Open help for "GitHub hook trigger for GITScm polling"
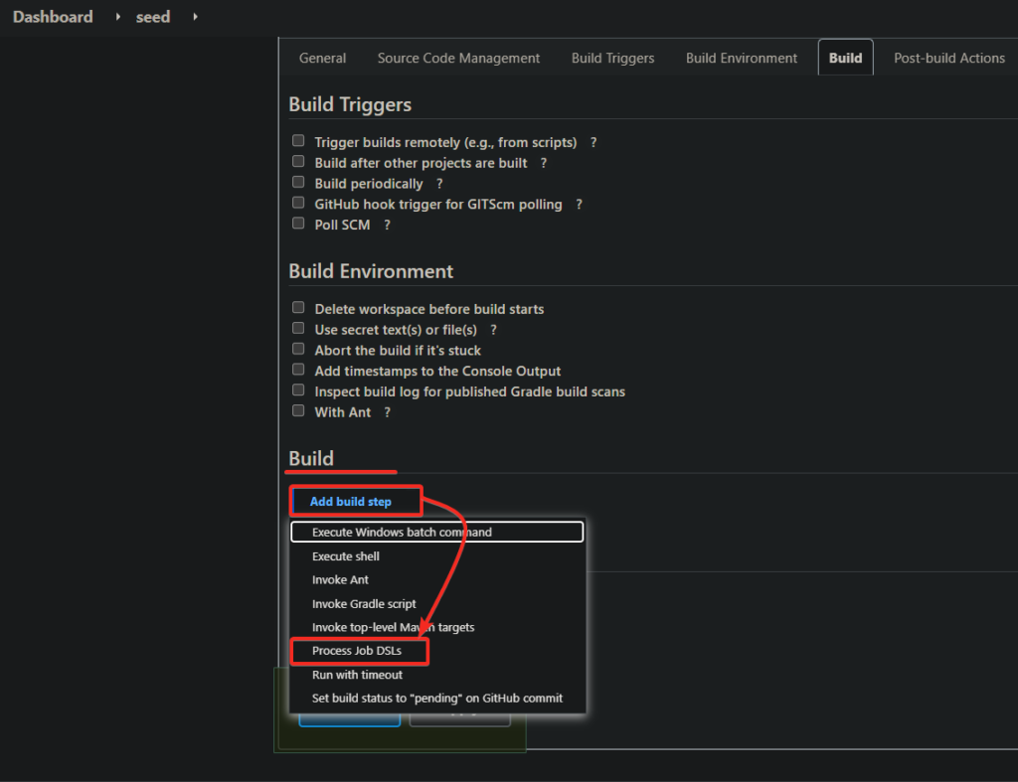Screen dimensions: 1018x782 579,204
